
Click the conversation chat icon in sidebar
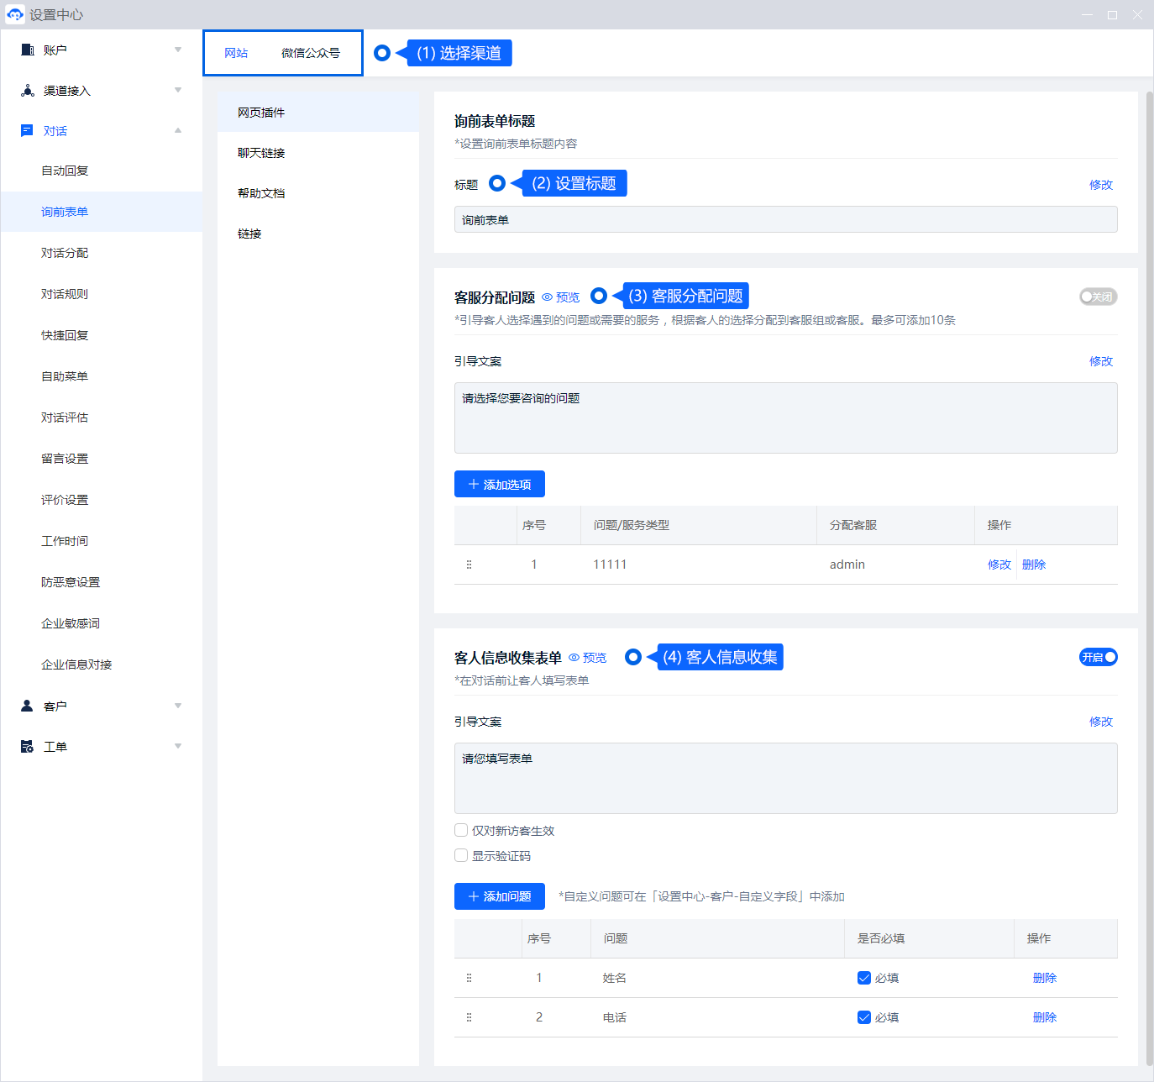pos(27,131)
